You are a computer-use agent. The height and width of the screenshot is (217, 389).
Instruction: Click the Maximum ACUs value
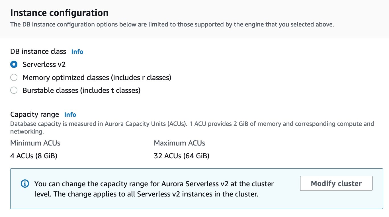181,156
